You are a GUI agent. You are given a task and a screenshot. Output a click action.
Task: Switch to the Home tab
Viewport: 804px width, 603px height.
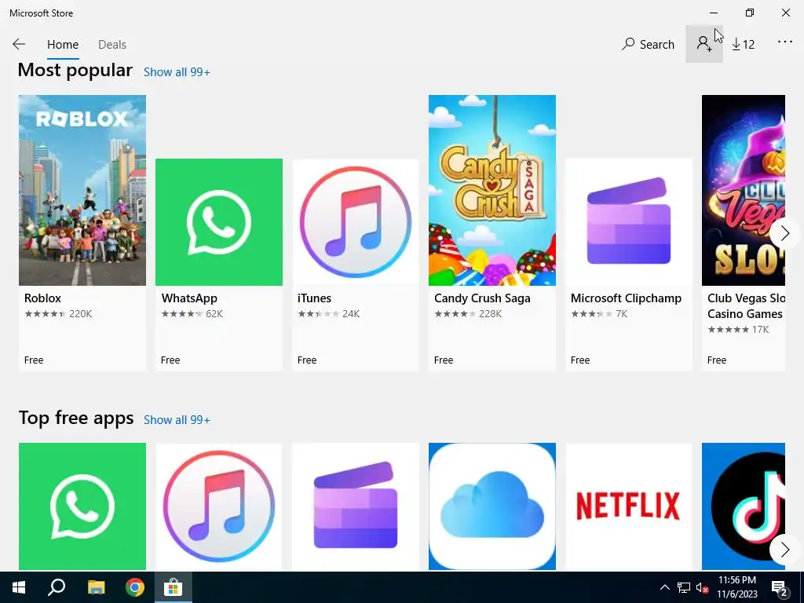click(x=63, y=45)
